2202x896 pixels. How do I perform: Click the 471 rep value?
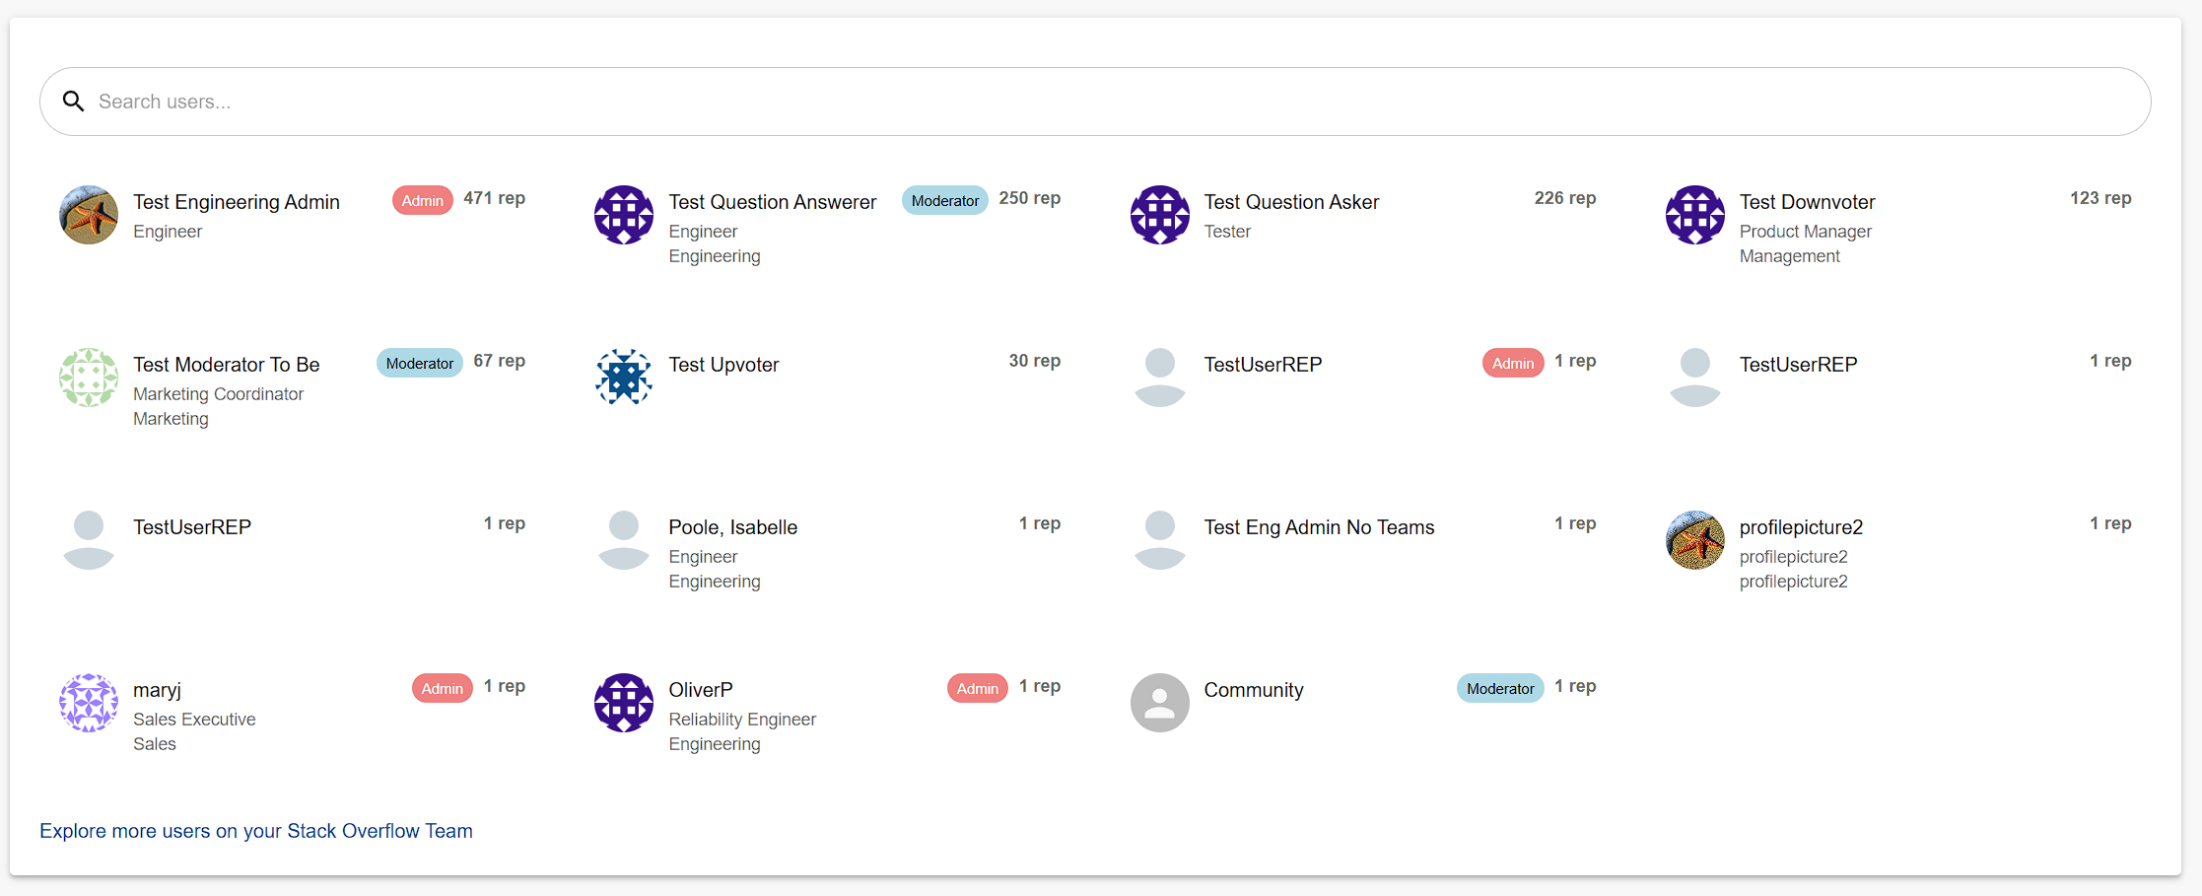(x=495, y=198)
